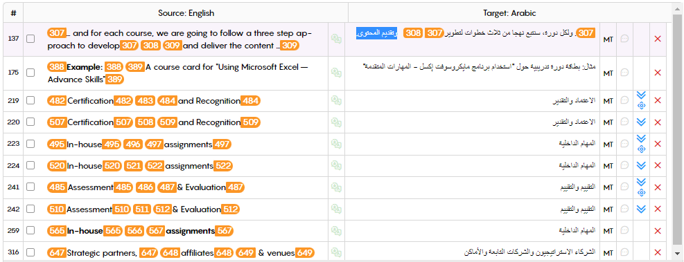Click the translation icon beside segment 137 source

tap(336, 39)
